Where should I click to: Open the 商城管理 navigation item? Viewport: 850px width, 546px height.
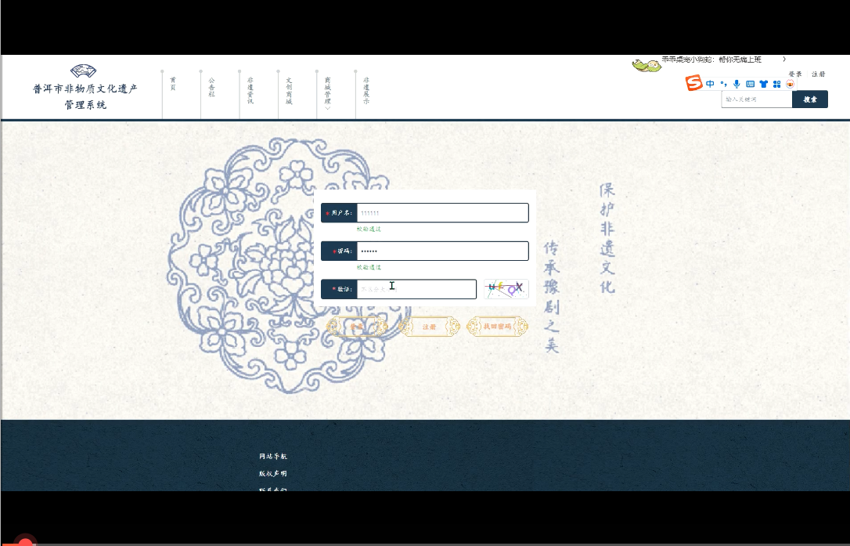coord(327,90)
